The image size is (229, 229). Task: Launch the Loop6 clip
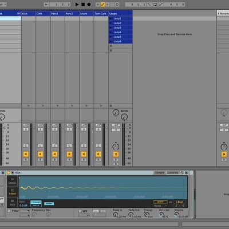coord(111,41)
